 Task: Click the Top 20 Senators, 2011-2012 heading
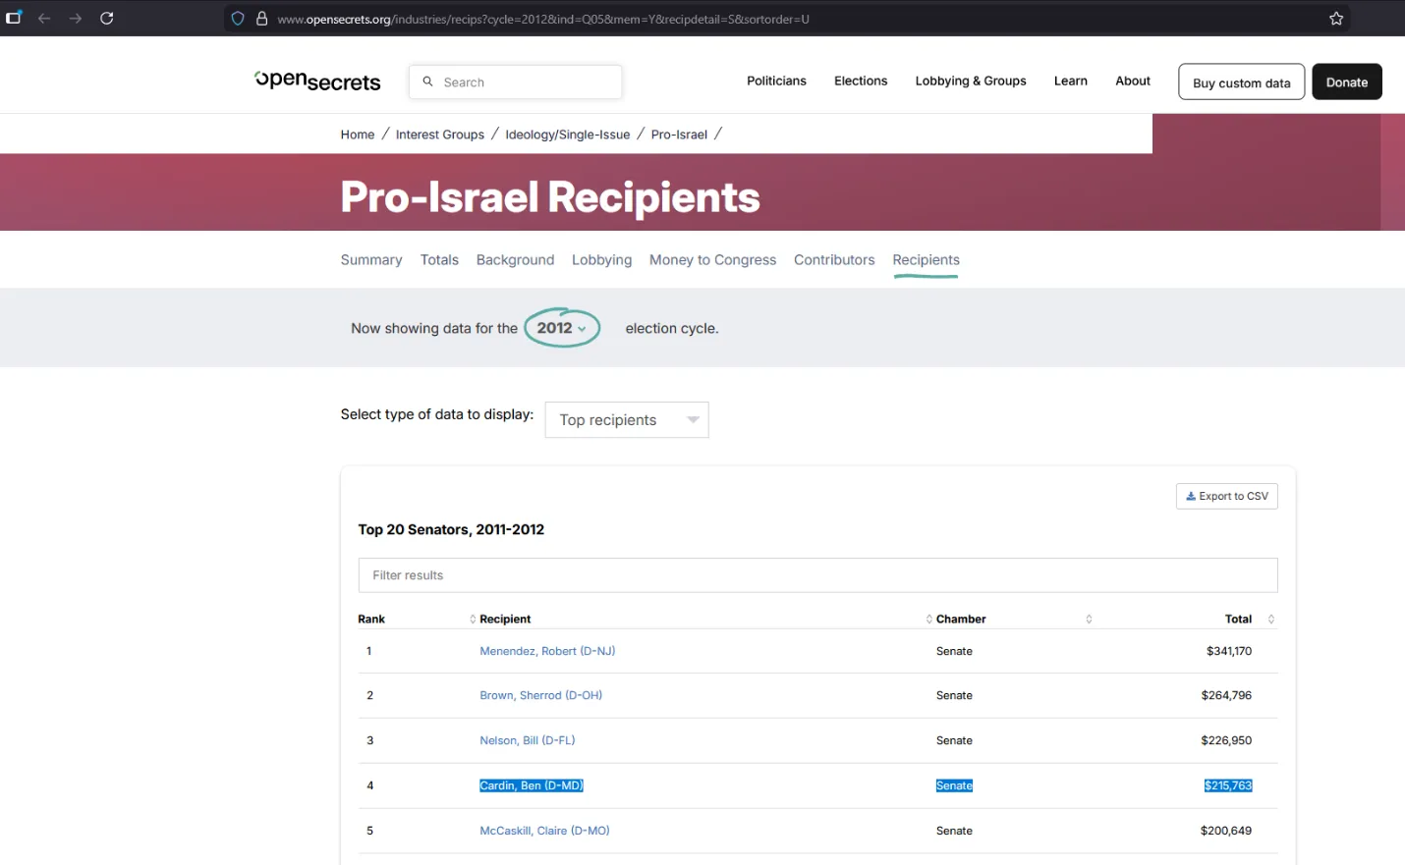451,529
